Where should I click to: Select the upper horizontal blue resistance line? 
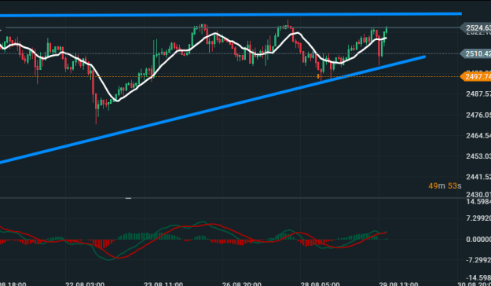coord(231,14)
